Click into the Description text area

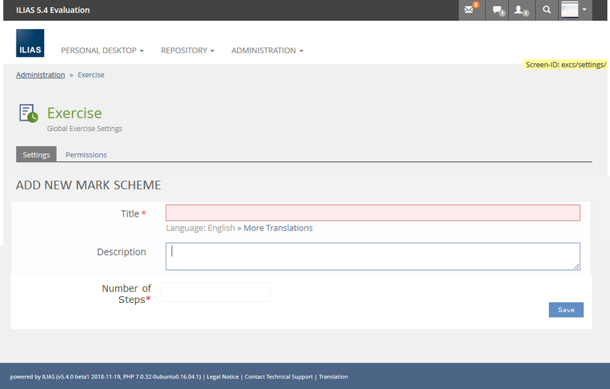click(373, 256)
